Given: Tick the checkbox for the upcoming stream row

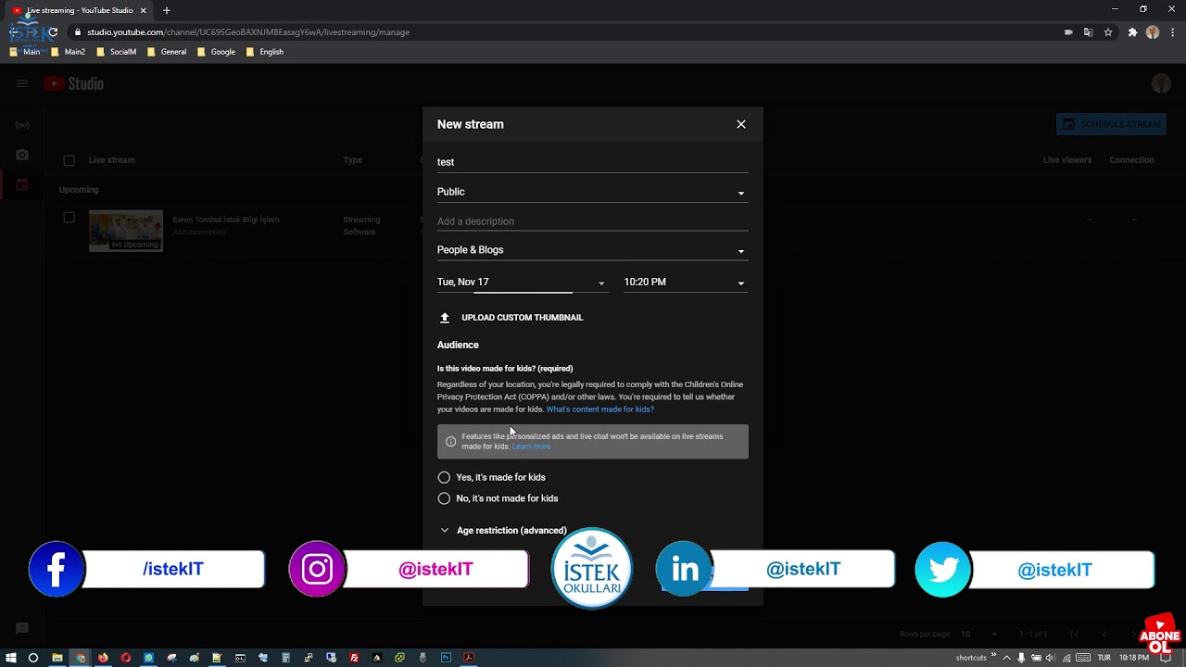Looking at the screenshot, I should pyautogui.click(x=69, y=218).
